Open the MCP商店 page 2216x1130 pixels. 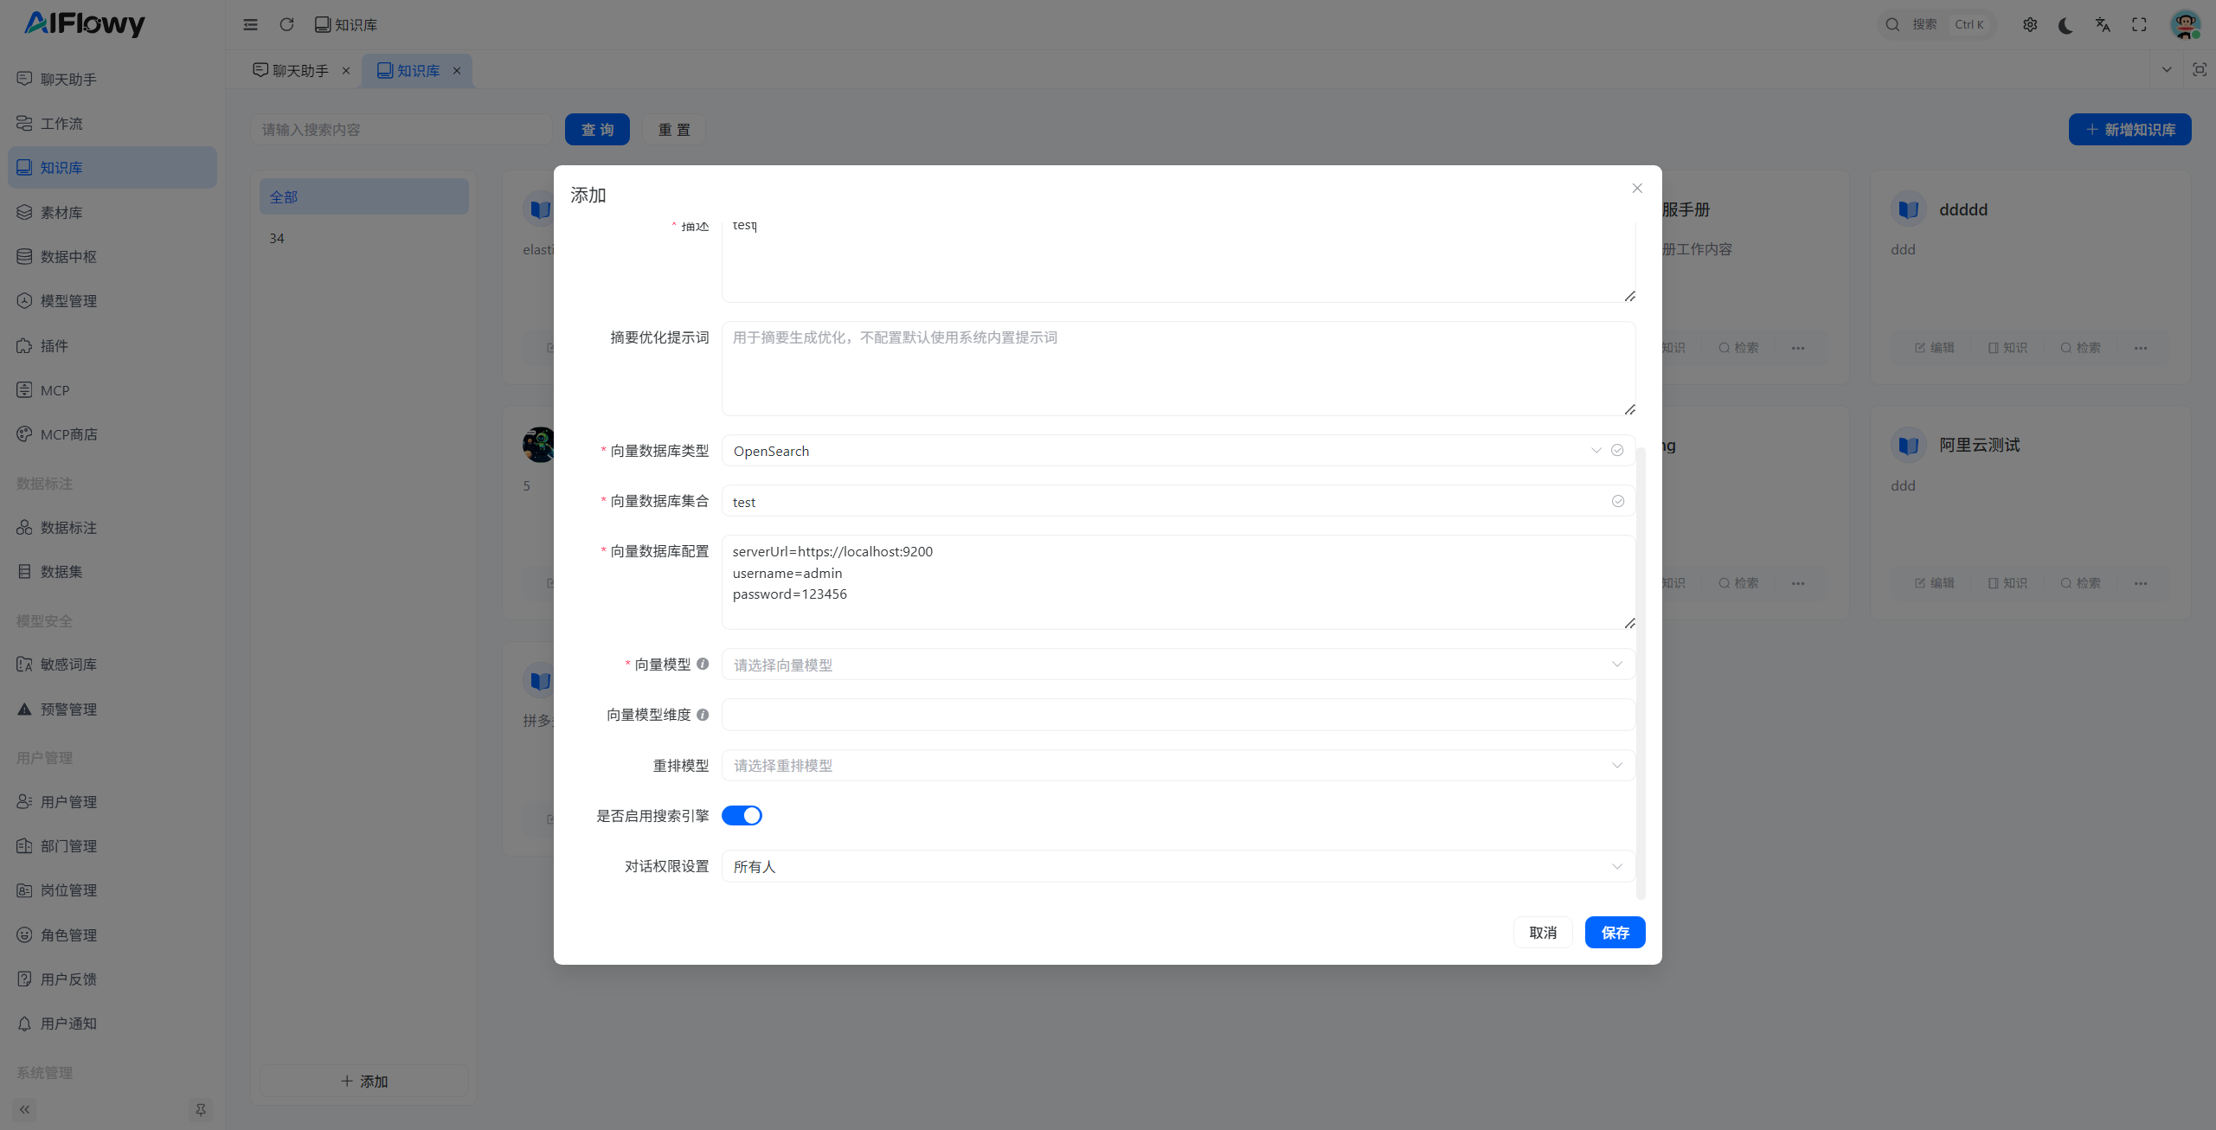70,433
